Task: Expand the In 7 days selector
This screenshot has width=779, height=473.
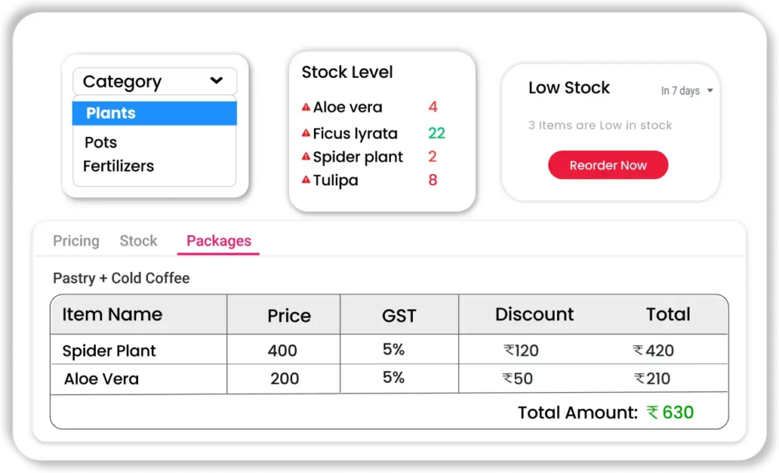Action: pyautogui.click(x=684, y=90)
